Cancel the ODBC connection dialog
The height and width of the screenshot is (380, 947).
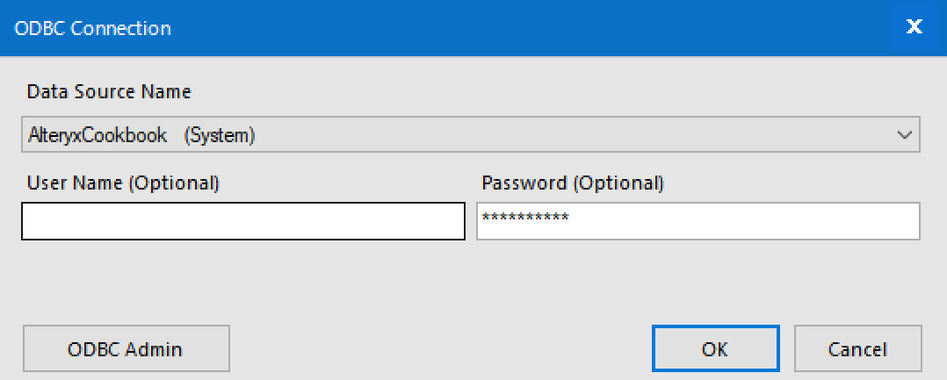(x=857, y=348)
